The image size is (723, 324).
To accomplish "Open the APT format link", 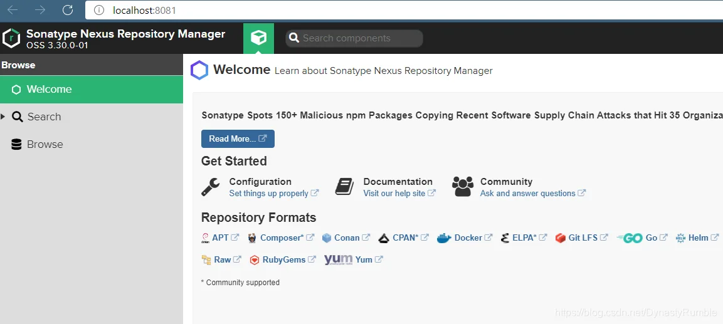I will pyautogui.click(x=225, y=238).
